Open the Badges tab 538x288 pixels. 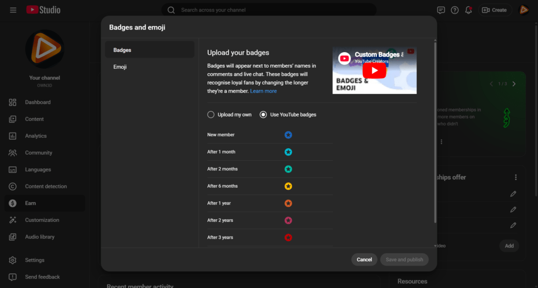[x=122, y=50]
